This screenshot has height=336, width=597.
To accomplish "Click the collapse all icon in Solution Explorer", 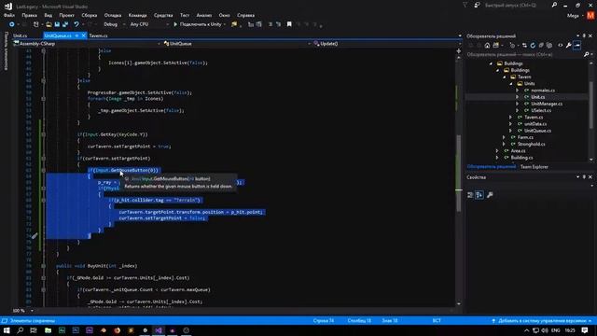I will coord(541,46).
